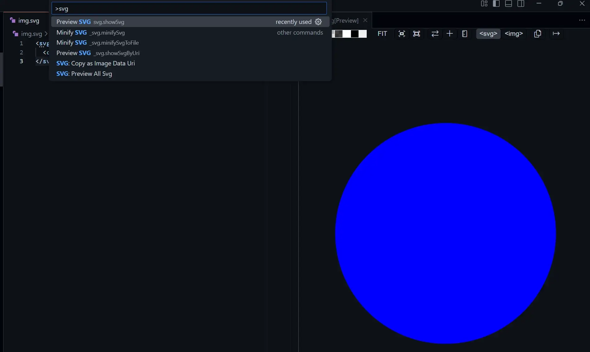590x352 pixels.
Task: Run Preview SVG _svg.showSvgByUri command
Action: click(190, 53)
